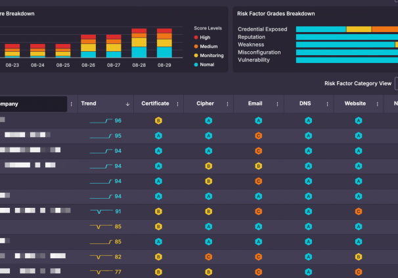Open the DNS column kebab menu
Screen dimensions: 398x278
coord(328,104)
